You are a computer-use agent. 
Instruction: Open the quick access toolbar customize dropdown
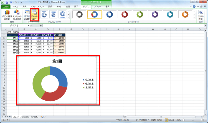click(x=21, y=2)
